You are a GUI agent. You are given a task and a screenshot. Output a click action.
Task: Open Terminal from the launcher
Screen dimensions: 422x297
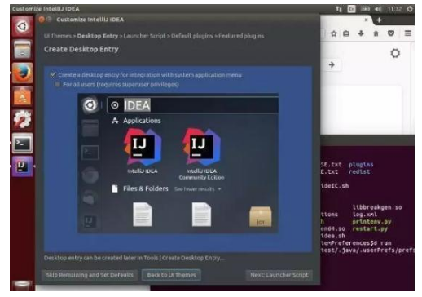[x=22, y=143]
